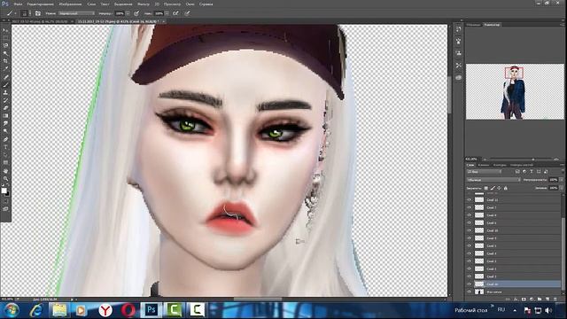This screenshot has height=319, width=567.
Task: Create a new layer
Action: tap(548, 300)
